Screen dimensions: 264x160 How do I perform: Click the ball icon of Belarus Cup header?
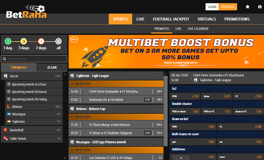tap(72, 108)
